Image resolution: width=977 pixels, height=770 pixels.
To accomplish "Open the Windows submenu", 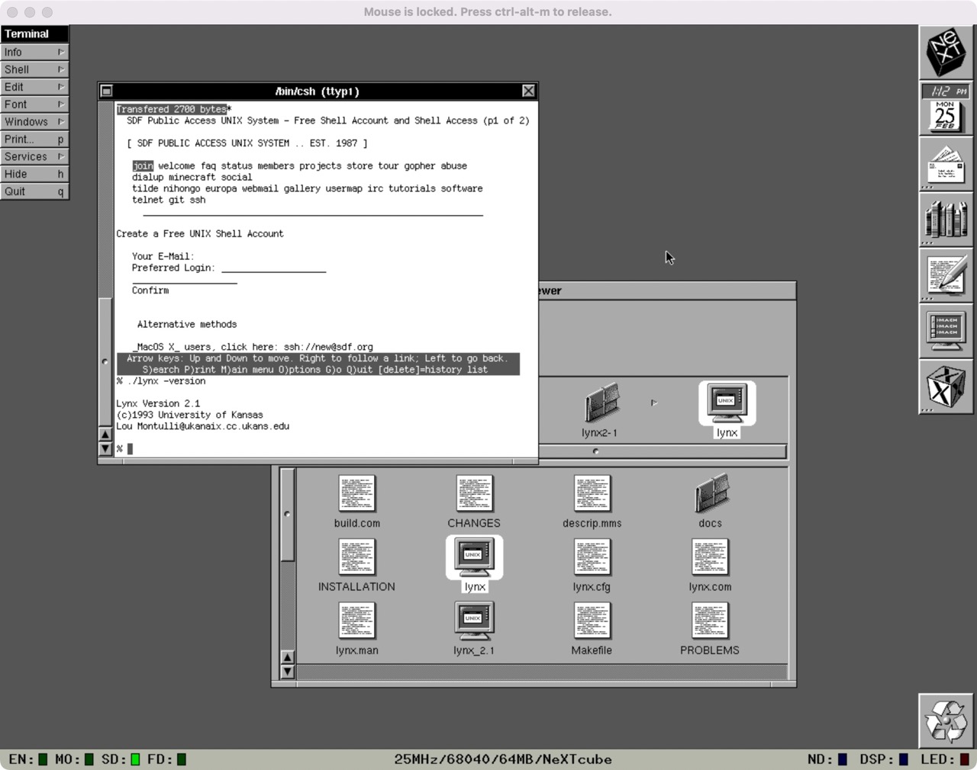I will coord(34,122).
